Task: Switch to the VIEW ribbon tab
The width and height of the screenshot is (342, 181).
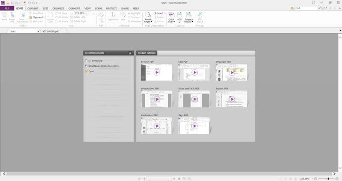Action: [87, 8]
